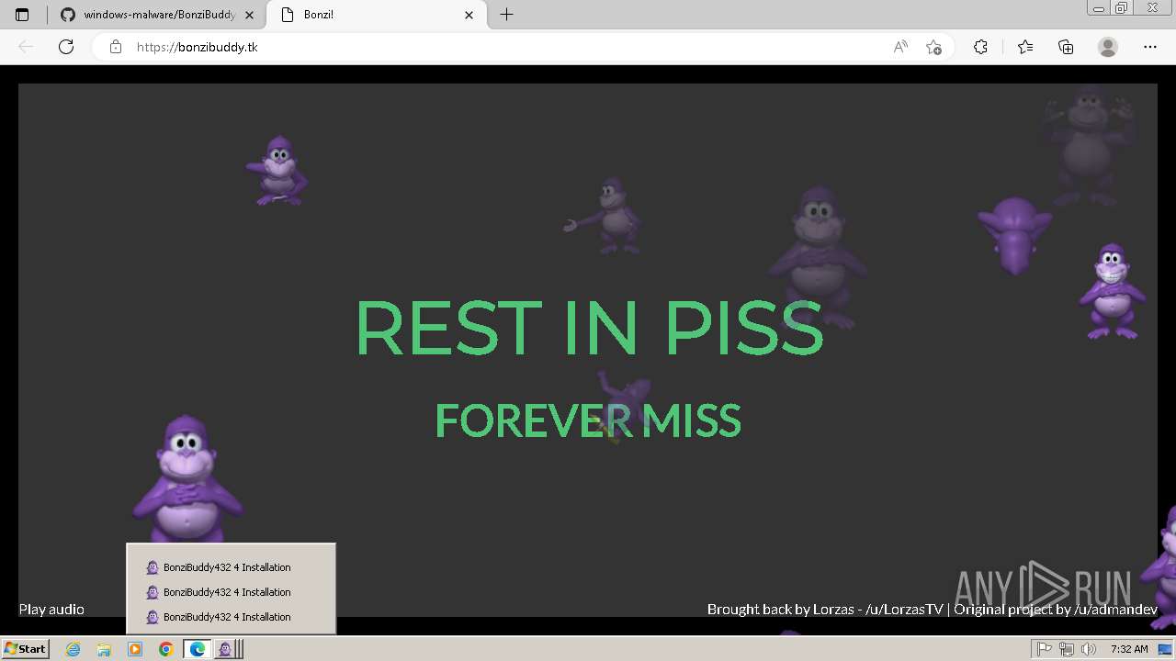Open the browser profile icon
This screenshot has width=1176, height=661.
pos(1108,47)
